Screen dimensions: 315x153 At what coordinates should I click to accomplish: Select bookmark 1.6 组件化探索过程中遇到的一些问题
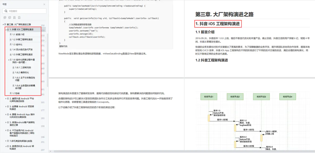pyautogui.click(x=24, y=61)
